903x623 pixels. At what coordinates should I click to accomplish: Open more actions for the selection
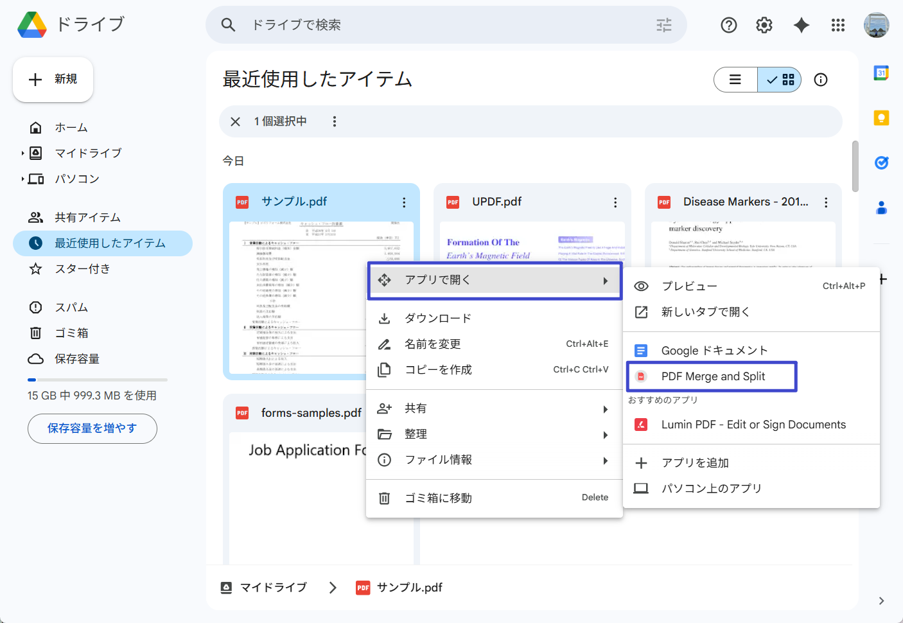[x=335, y=121]
